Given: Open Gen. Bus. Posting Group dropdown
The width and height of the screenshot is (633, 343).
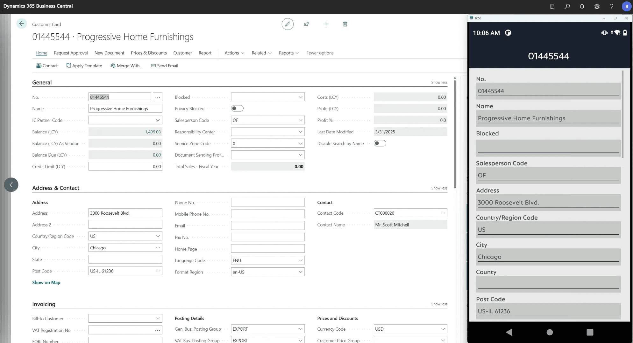Looking at the screenshot, I should coord(300,329).
